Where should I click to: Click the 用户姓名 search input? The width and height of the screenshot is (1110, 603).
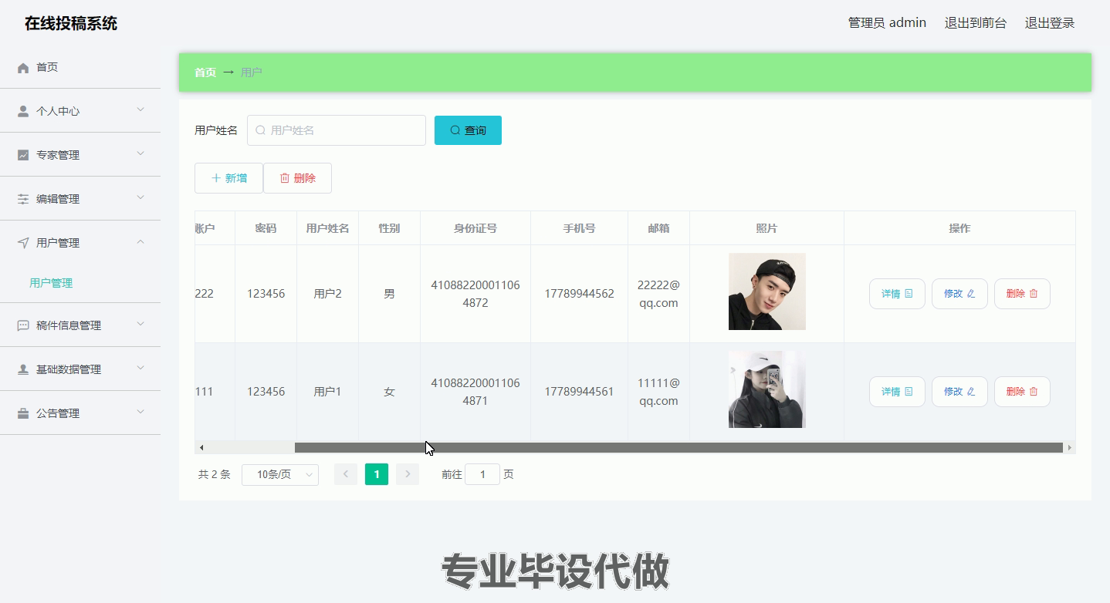(x=337, y=130)
